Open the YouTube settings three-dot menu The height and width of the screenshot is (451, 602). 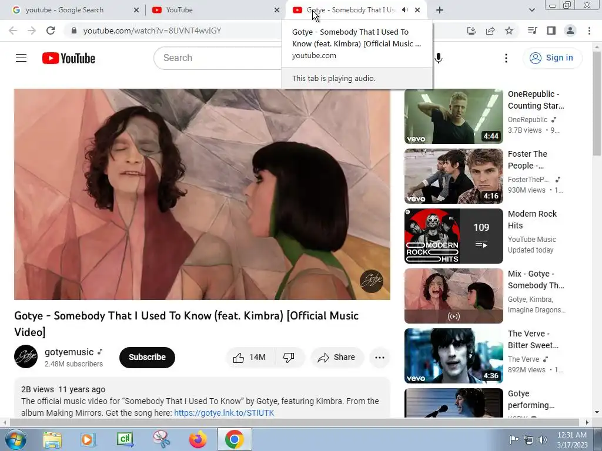(506, 58)
